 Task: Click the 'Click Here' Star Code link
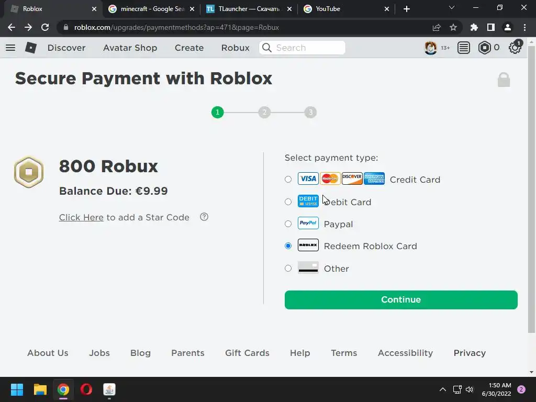[x=81, y=217]
